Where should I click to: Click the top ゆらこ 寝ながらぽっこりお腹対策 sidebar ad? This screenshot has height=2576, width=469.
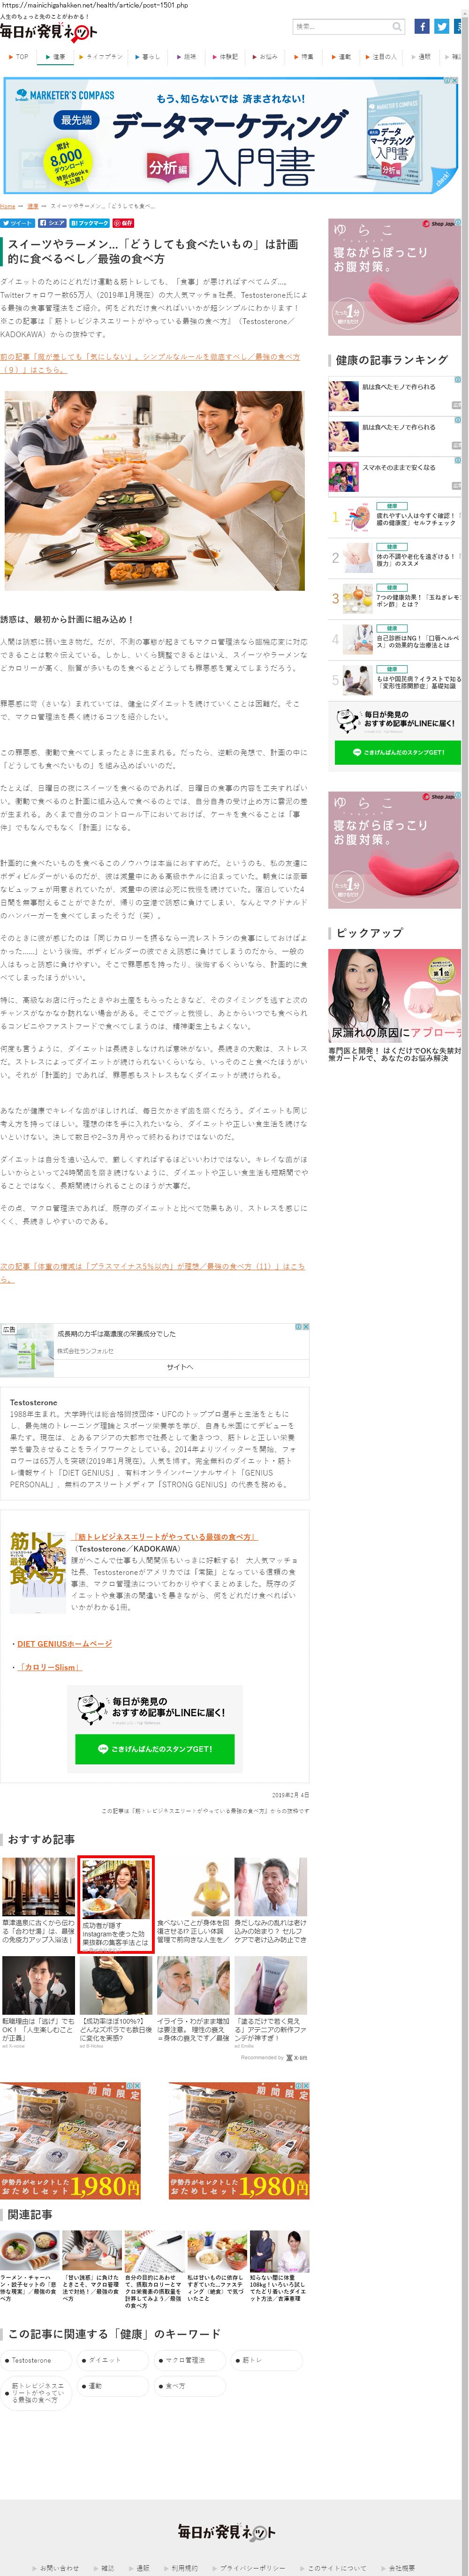coord(394,277)
